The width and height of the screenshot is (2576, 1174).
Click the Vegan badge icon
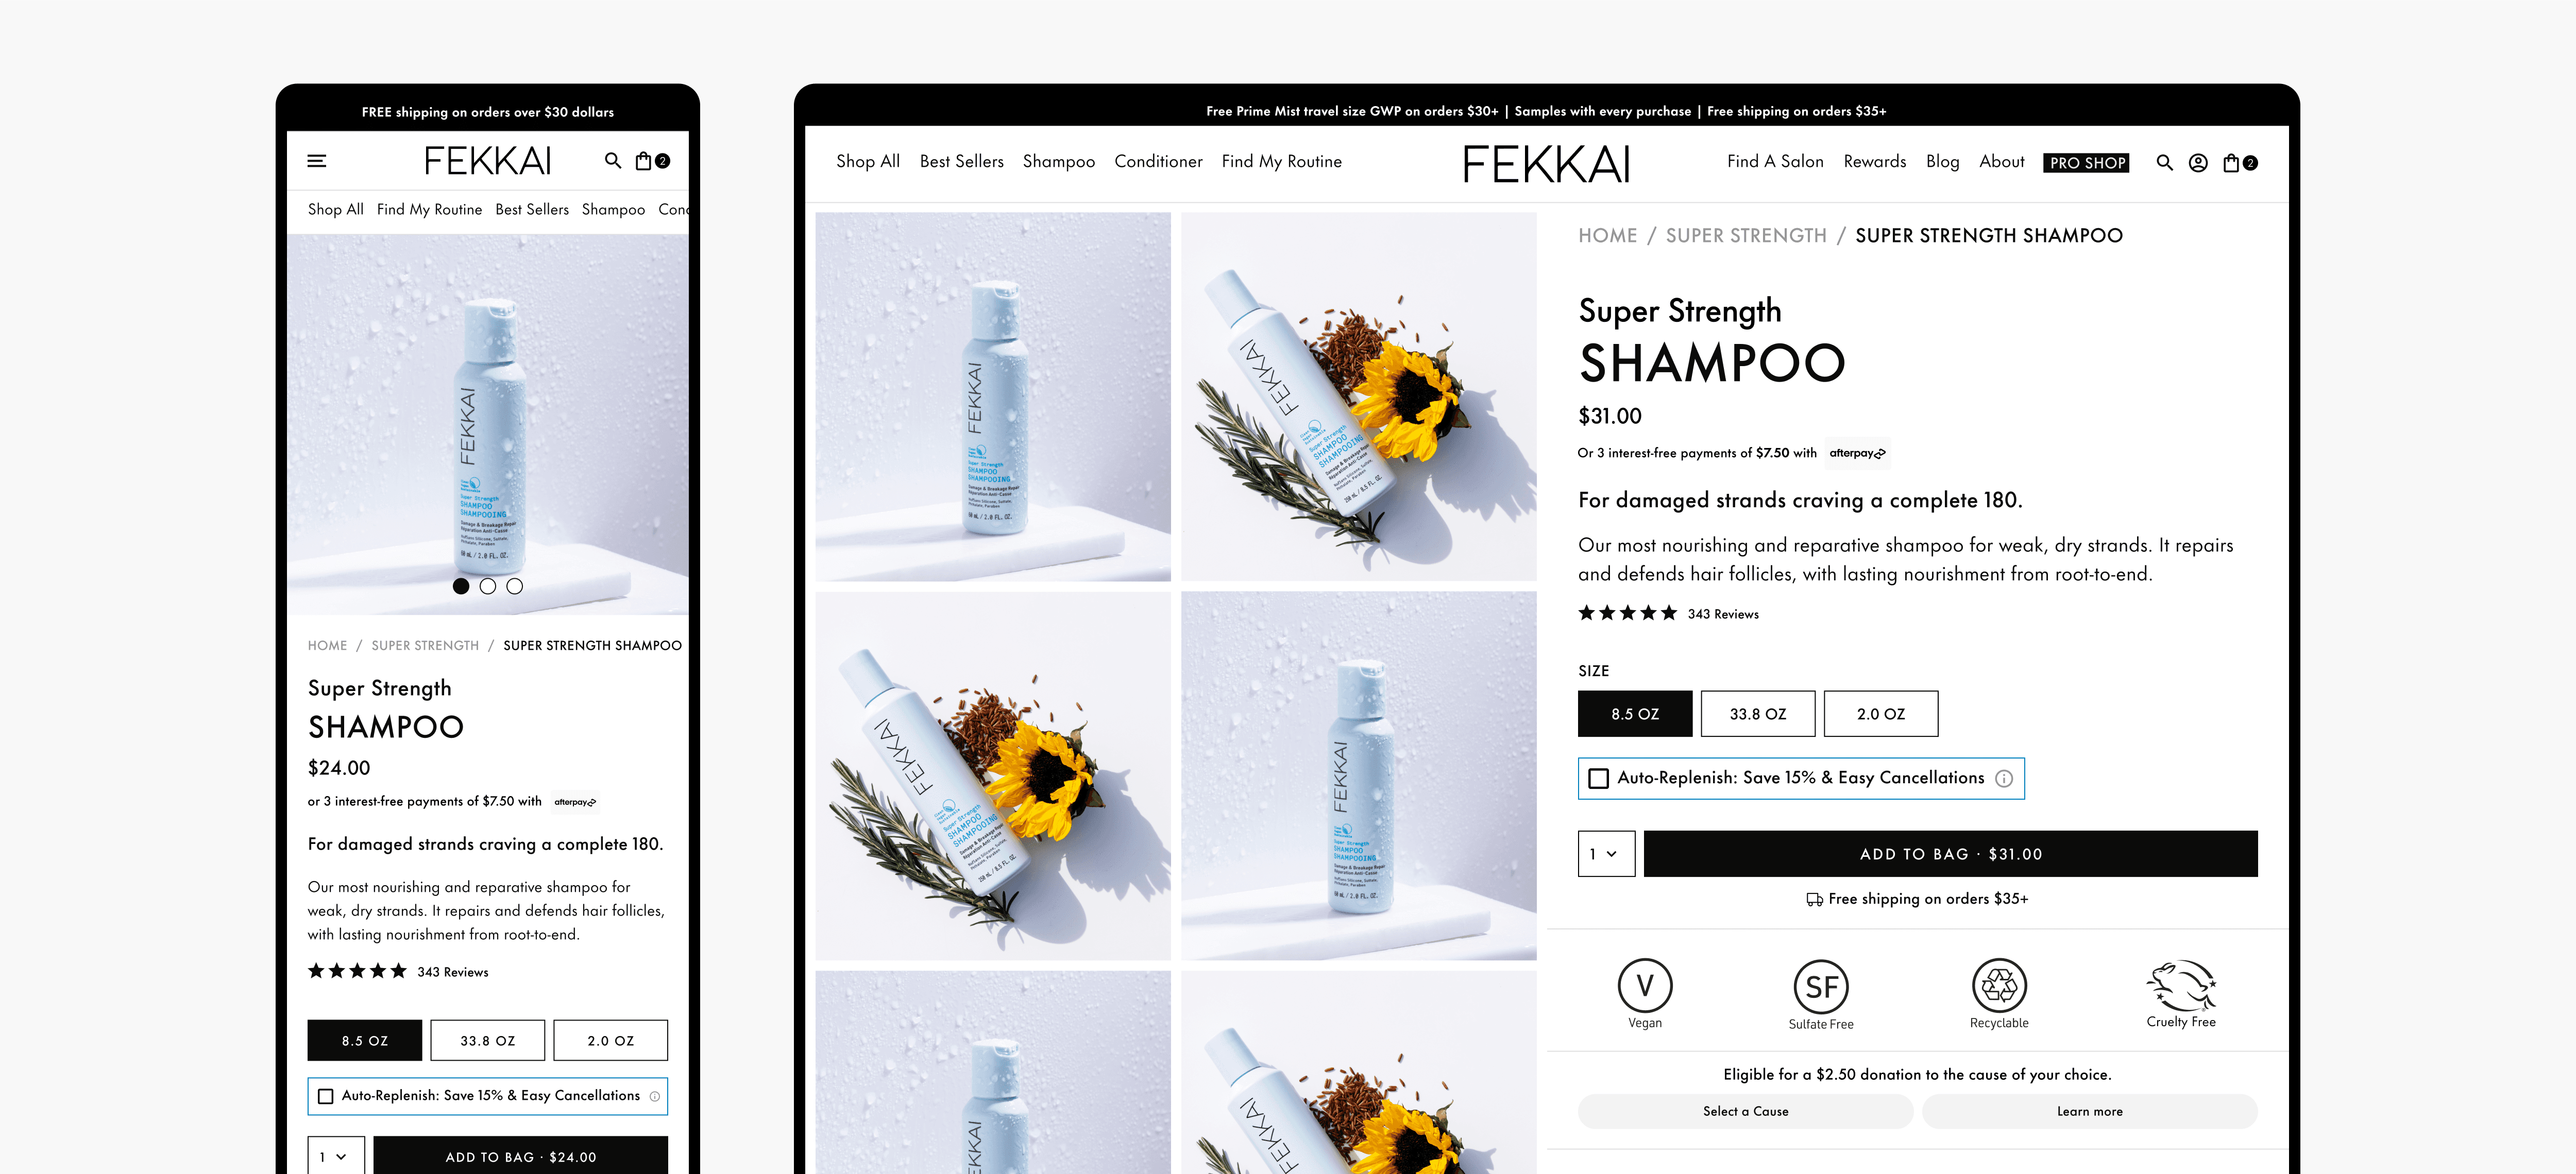pos(1645,985)
